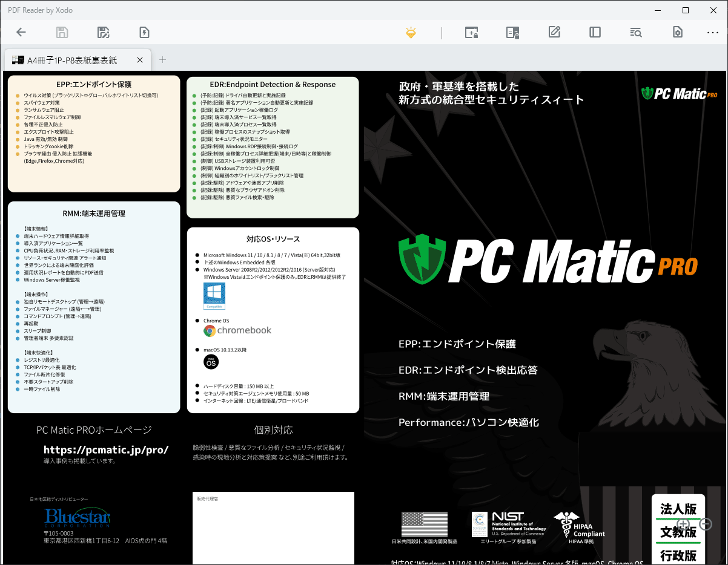
Task: Click the zoom in plus button
Action: coord(683,524)
